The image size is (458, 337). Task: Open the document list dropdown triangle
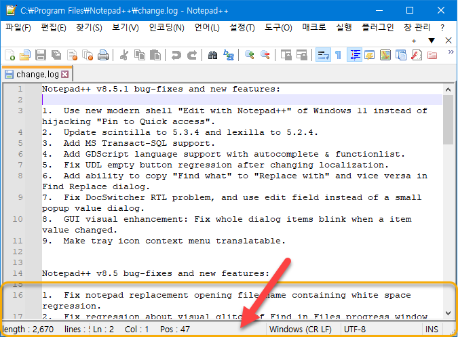(x=432, y=41)
